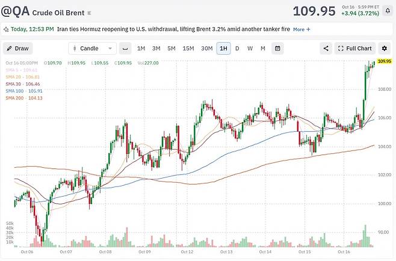Click the 100.00 price axis label

coord(385,203)
